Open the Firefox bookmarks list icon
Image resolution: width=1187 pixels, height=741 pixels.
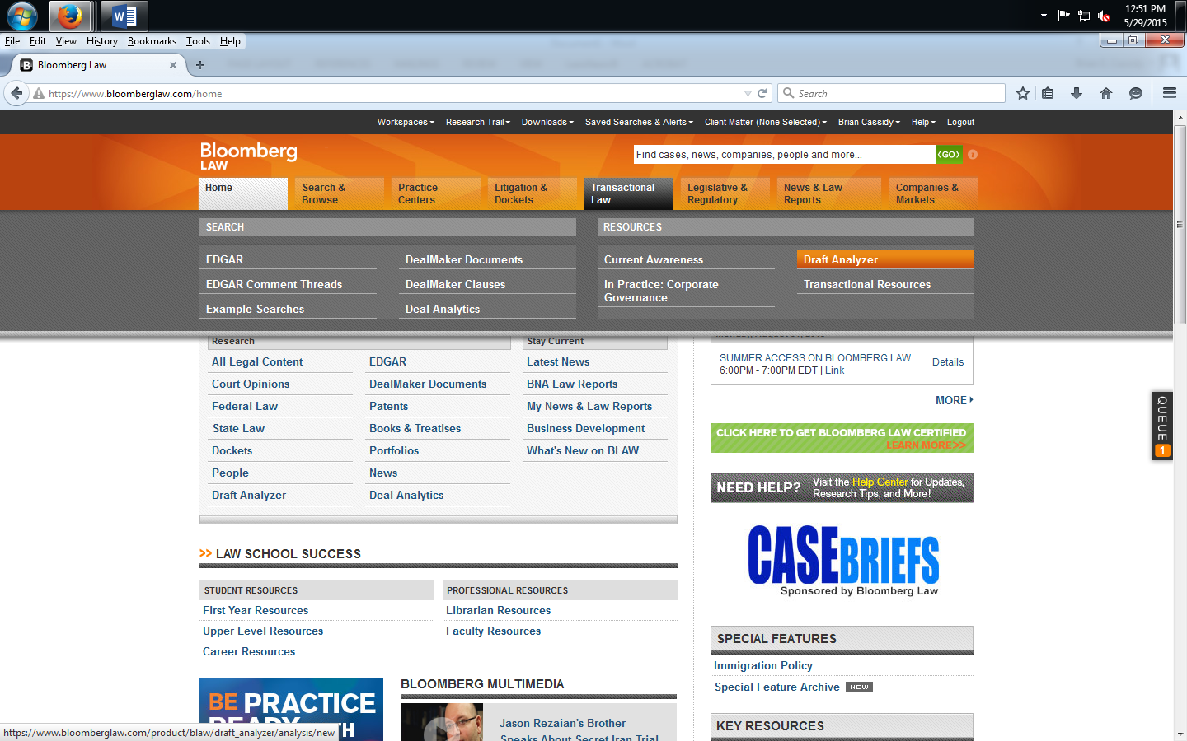tap(1048, 93)
